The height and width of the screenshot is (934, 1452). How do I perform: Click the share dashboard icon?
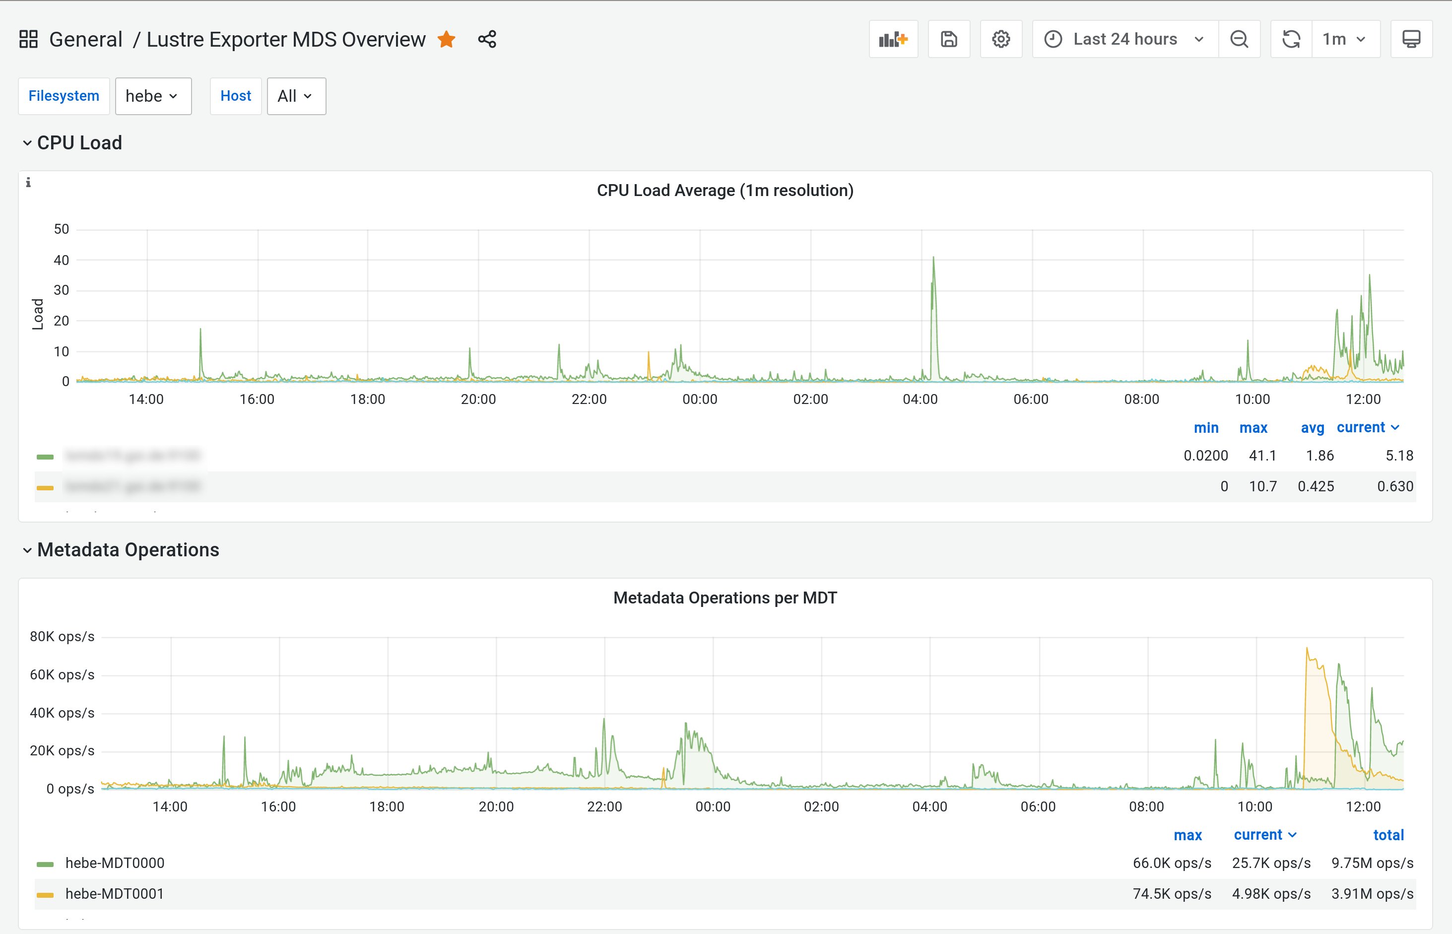487,39
